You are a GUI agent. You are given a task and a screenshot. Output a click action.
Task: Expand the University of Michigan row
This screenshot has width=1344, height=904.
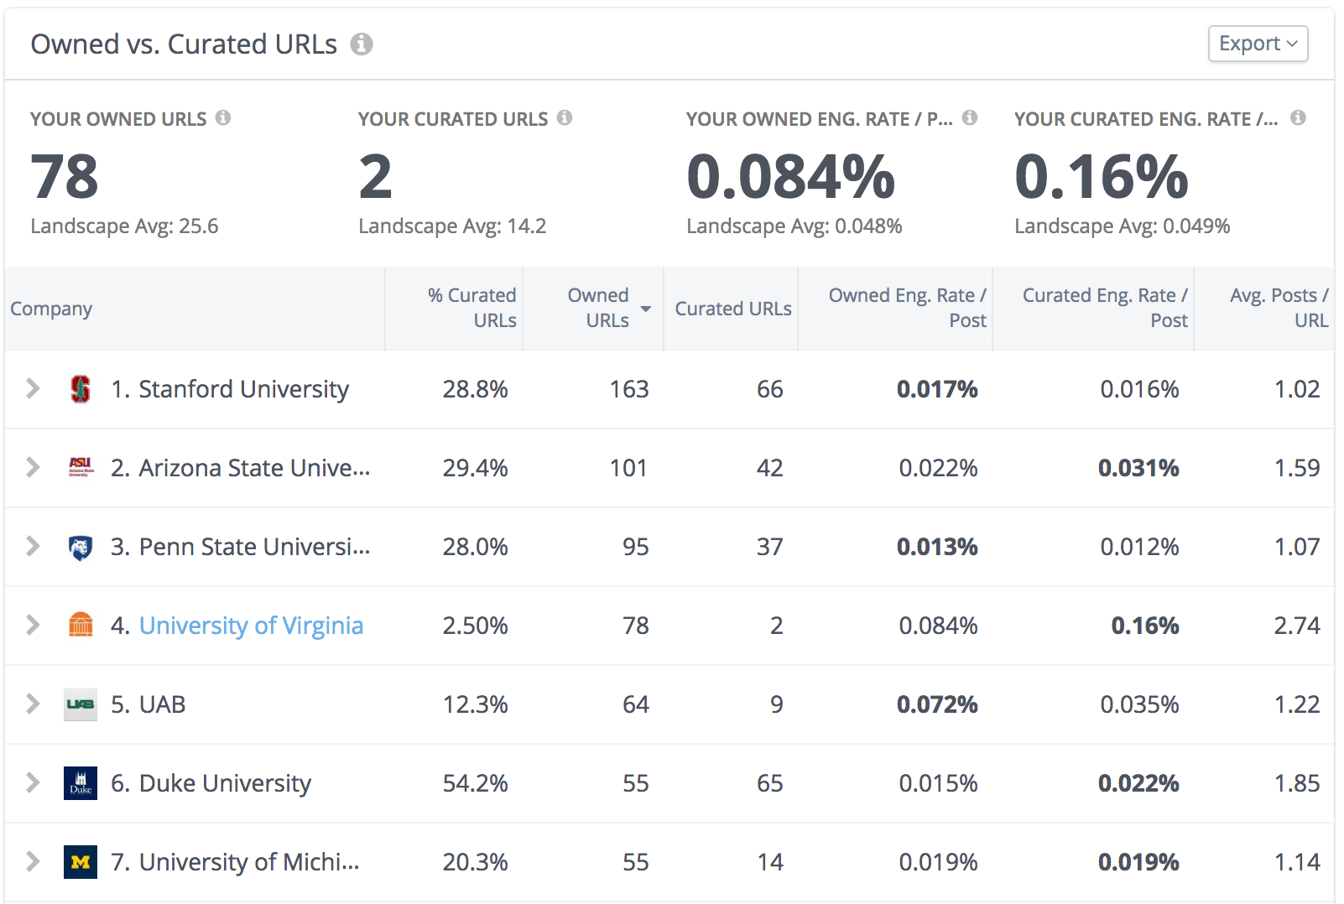click(33, 861)
